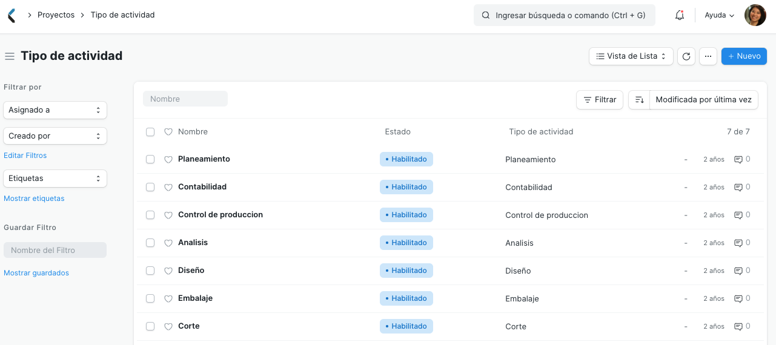776x345 pixels.
Task: Like the Control de produccion heart
Action: coord(168,215)
